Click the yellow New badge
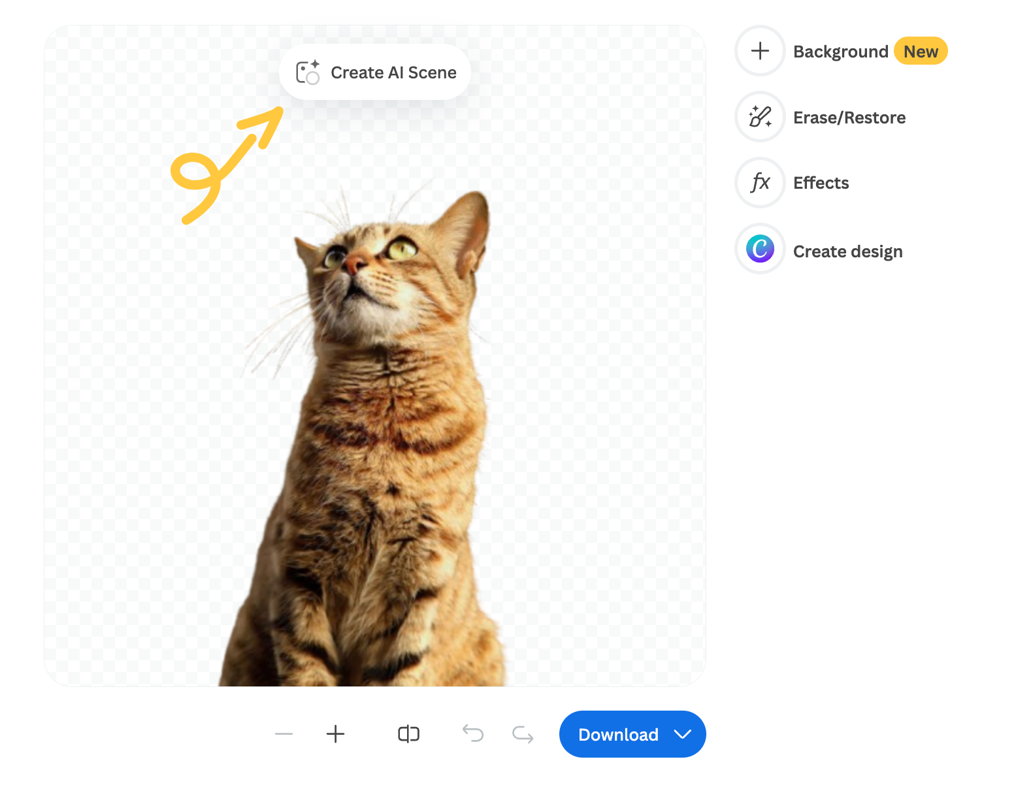This screenshot has height=804, width=1016. coord(921,51)
